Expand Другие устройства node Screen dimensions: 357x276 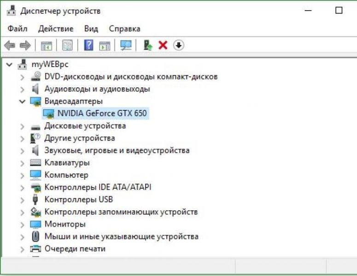point(22,138)
